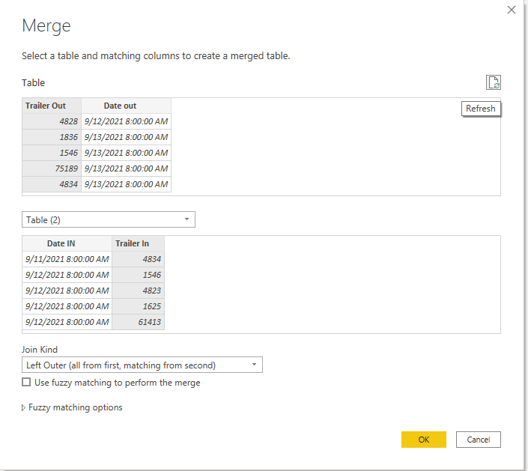
Task: Click Trailer In cell 4834
Action: pyautogui.click(x=138, y=259)
